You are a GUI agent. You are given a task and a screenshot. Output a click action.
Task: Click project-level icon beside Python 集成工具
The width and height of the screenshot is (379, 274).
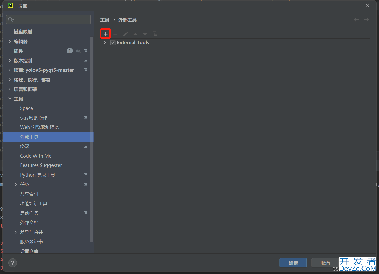click(x=86, y=175)
